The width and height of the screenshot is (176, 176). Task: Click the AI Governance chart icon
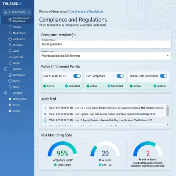(x=5, y=12)
